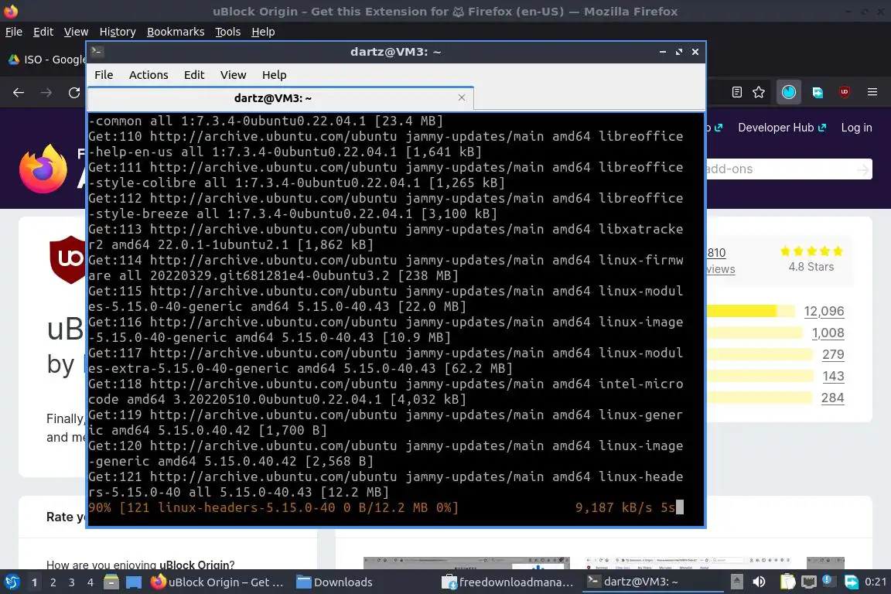Click the Firefox Add-ons logo
Image resolution: width=891 pixels, height=594 pixels.
[43, 169]
